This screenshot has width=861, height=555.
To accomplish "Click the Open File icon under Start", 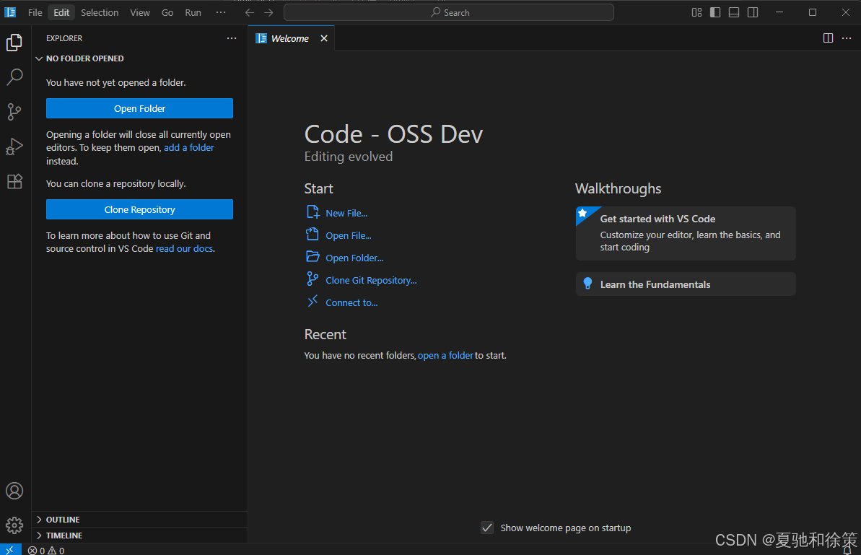I will pos(313,235).
